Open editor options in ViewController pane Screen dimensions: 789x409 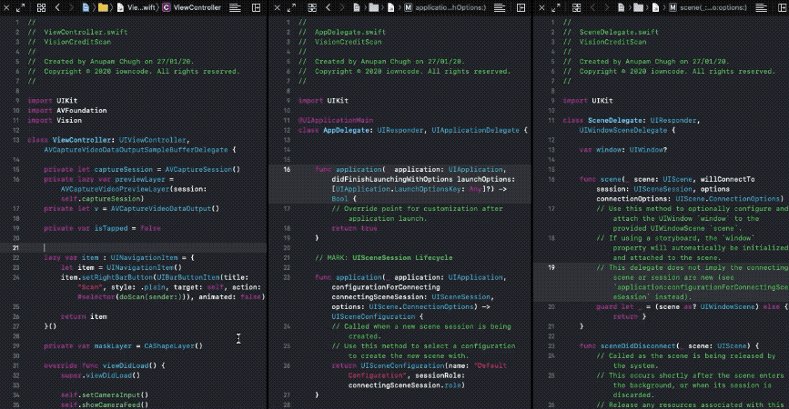point(236,6)
